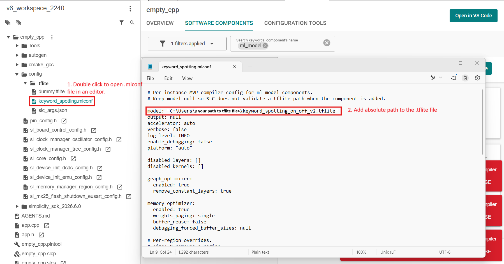This screenshot has width=504, height=264.
Task: Select the empty_cpp.slcp file
Action: tap(39, 254)
